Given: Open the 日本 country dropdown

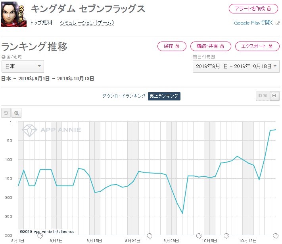Looking at the screenshot, I should 23,66.
